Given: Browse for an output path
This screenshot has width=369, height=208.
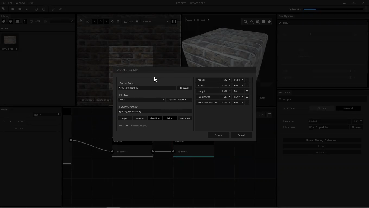Looking at the screenshot, I should [184, 88].
